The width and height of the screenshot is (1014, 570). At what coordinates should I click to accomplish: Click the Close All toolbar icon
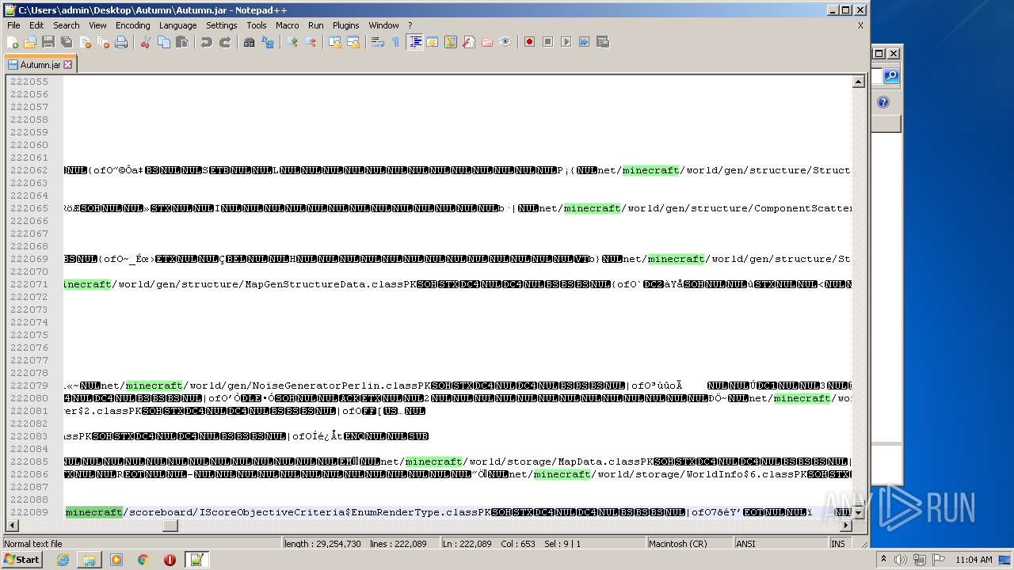tap(103, 42)
